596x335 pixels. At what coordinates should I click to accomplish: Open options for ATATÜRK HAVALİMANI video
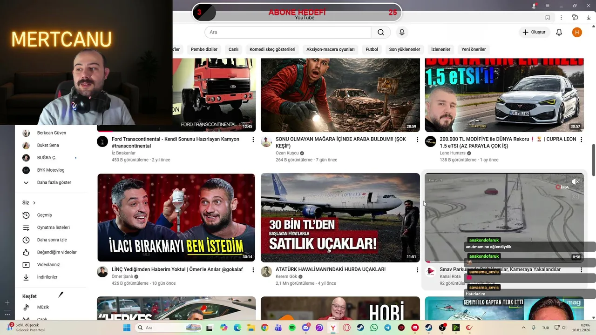point(417,270)
